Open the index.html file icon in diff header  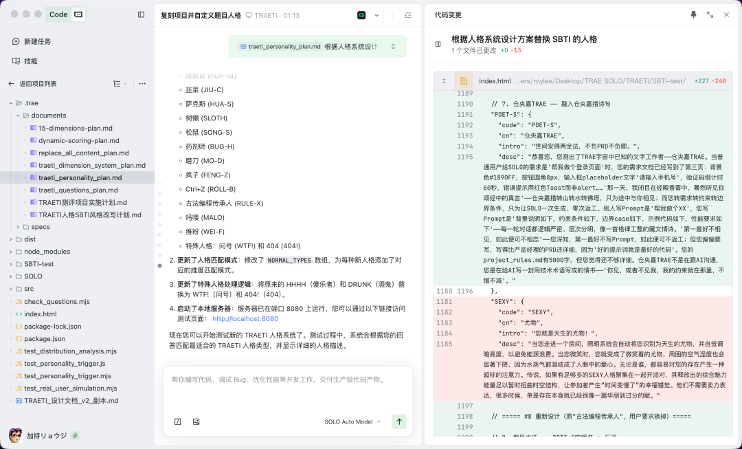point(463,80)
